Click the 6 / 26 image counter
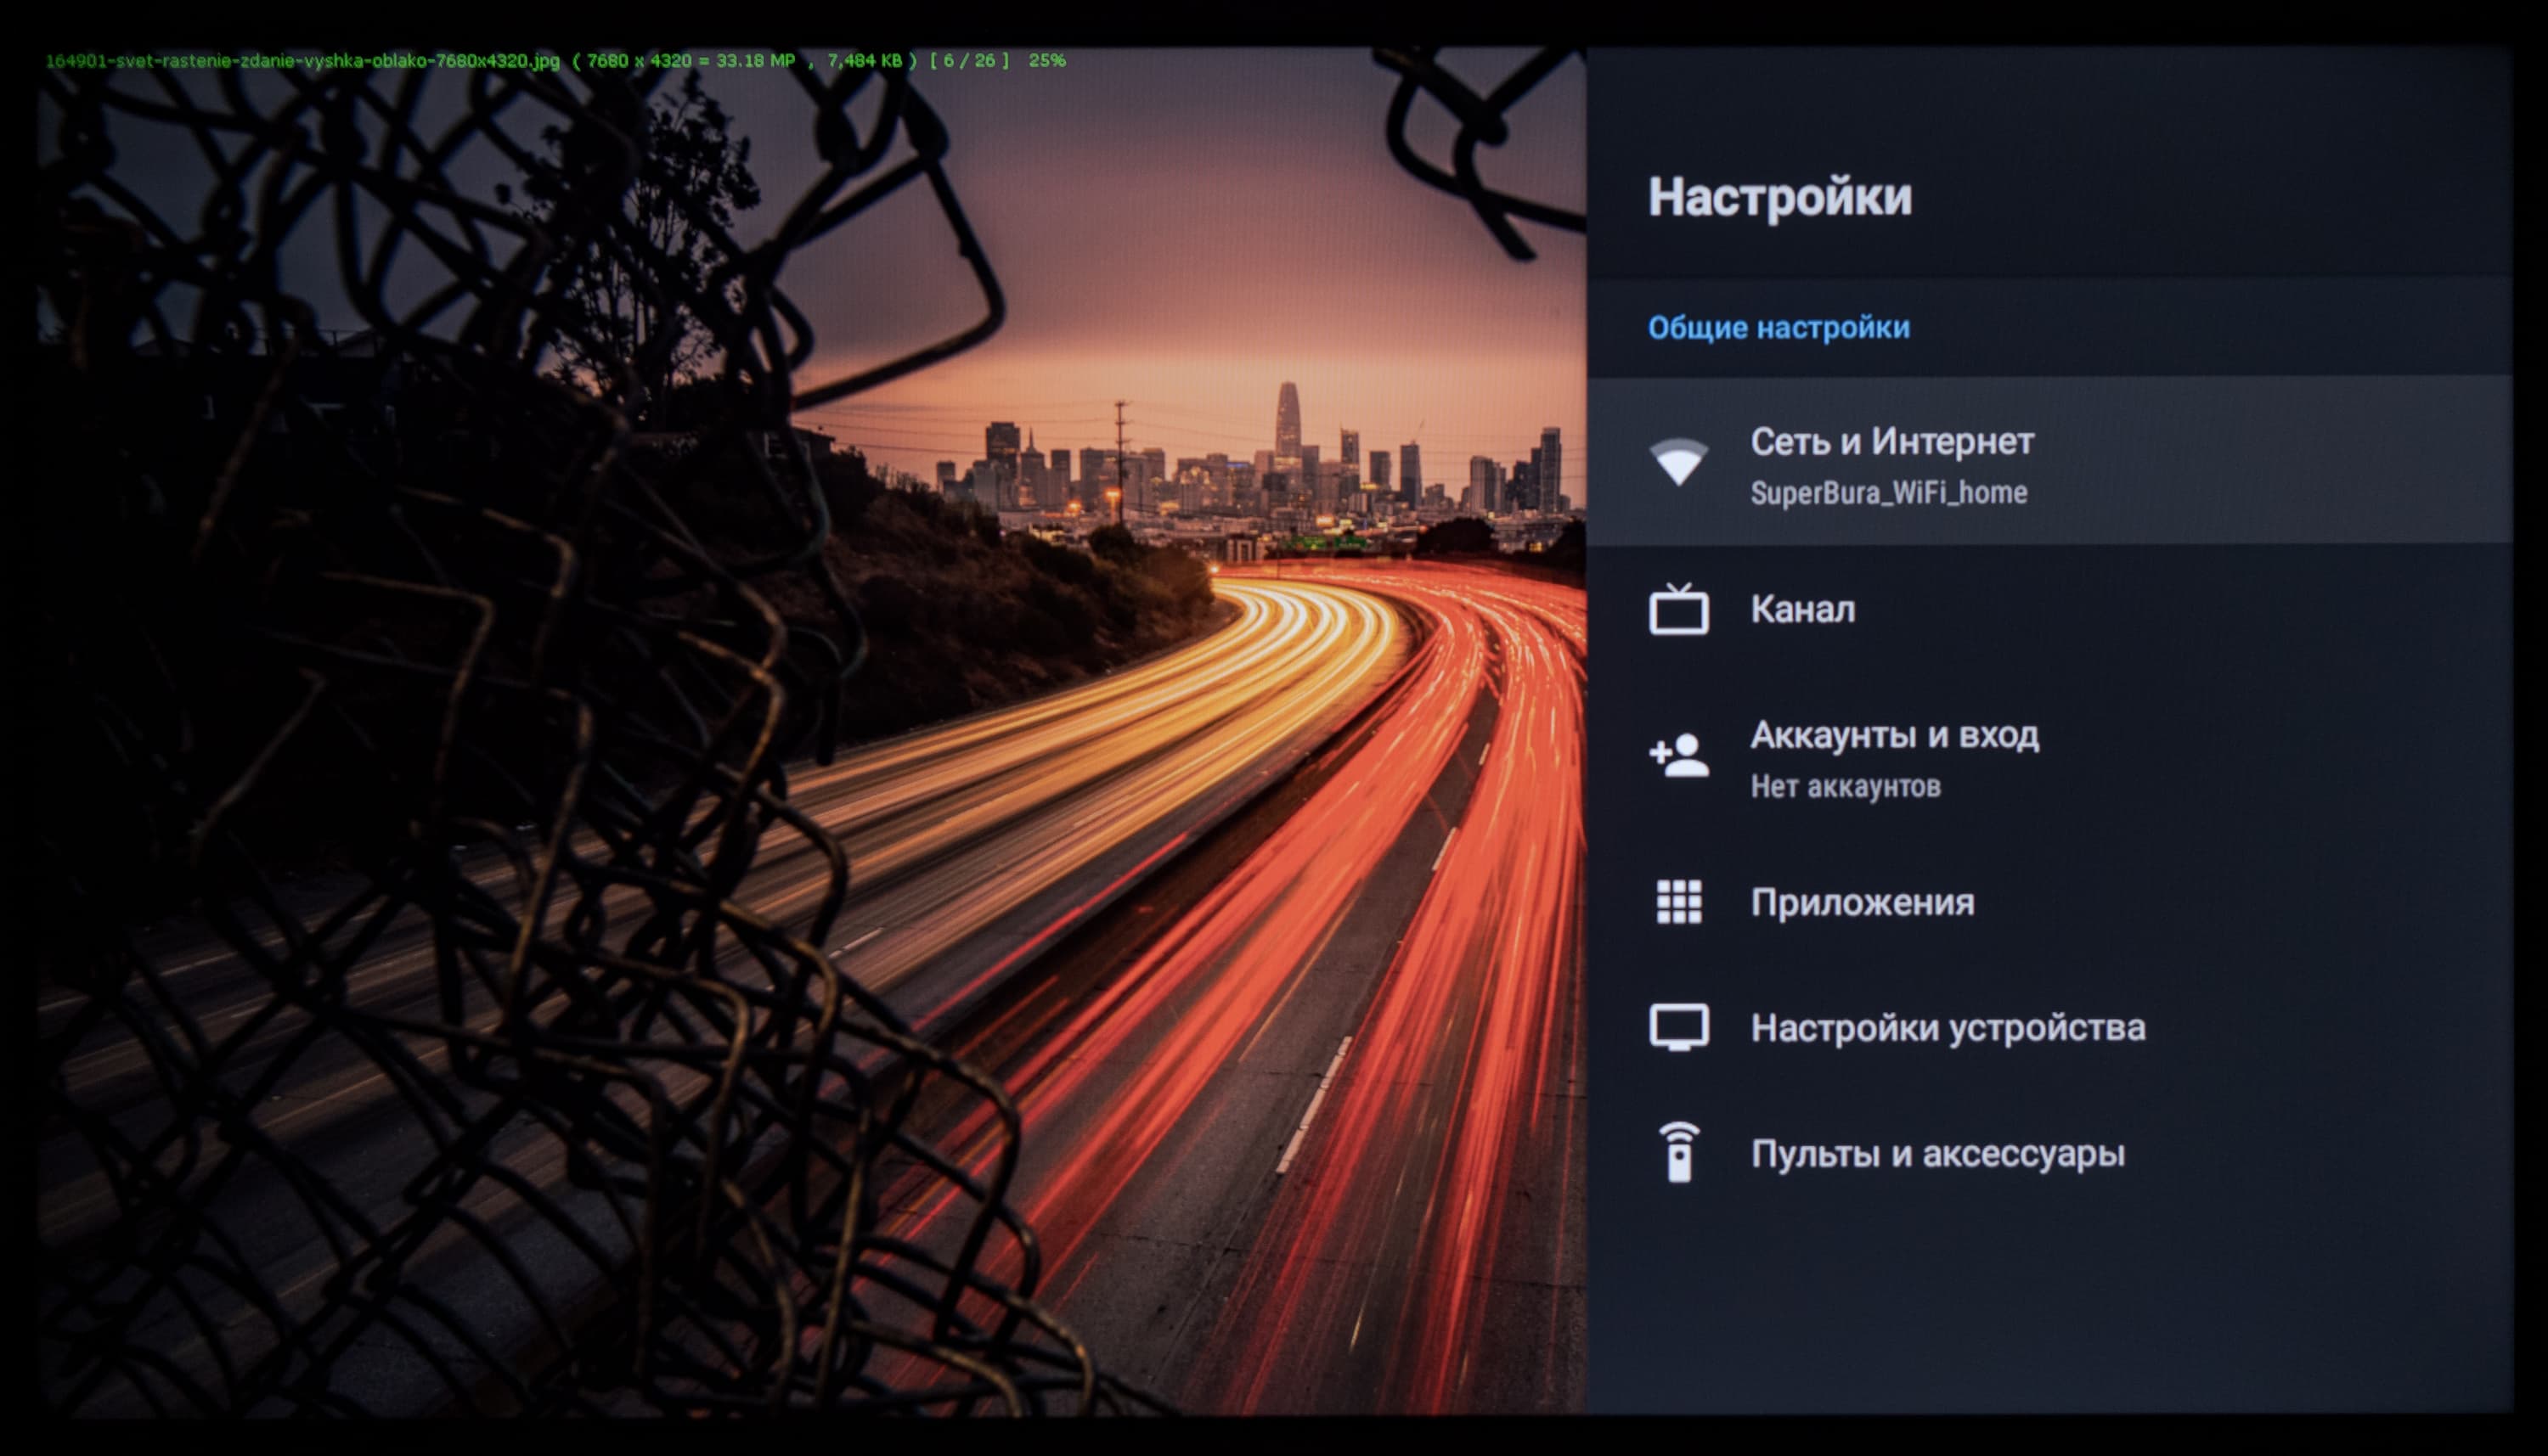The width and height of the screenshot is (2548, 1456). (x=968, y=61)
